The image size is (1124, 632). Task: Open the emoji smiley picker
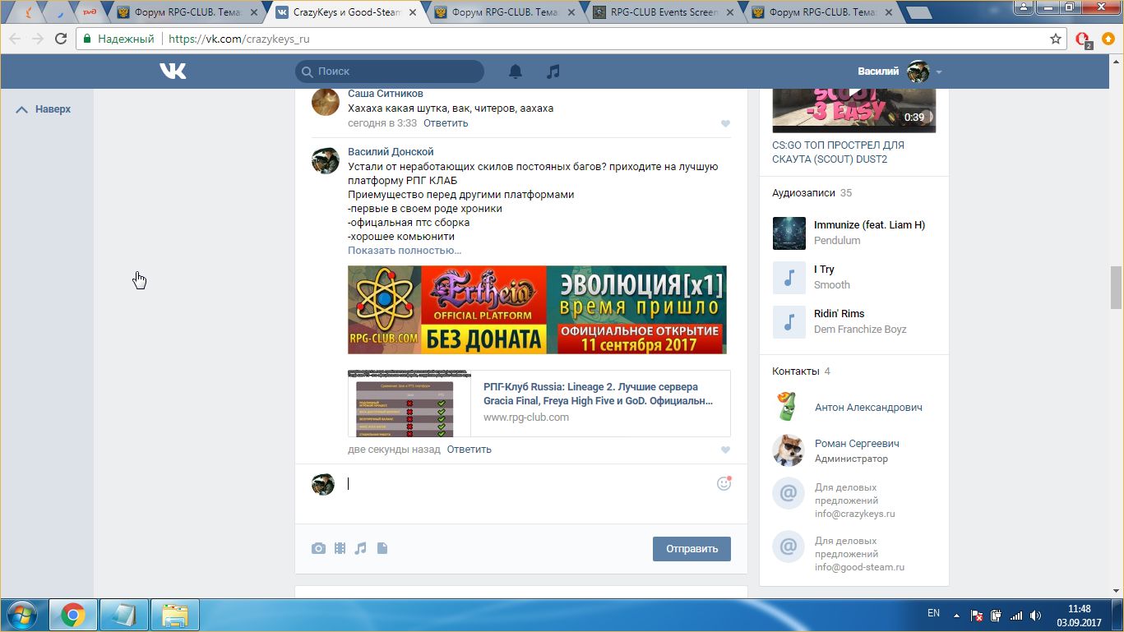coord(724,483)
